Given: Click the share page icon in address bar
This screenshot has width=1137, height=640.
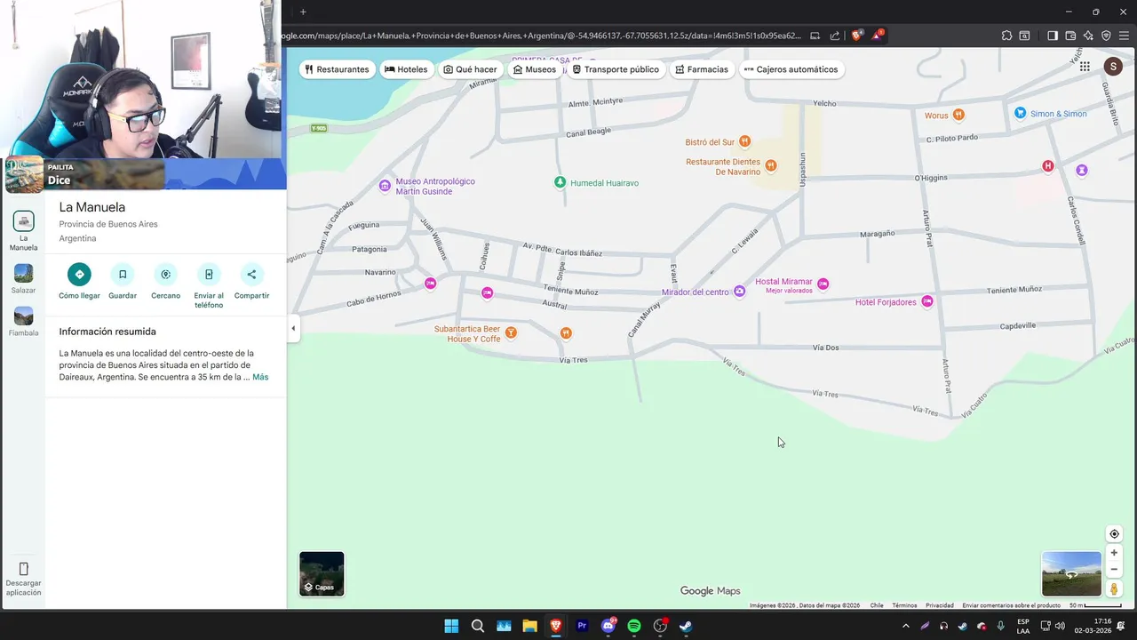Looking at the screenshot, I should coord(835,36).
